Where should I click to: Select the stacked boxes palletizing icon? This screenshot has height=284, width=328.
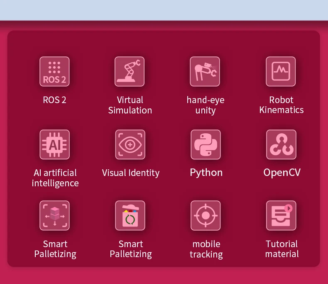pos(54,216)
